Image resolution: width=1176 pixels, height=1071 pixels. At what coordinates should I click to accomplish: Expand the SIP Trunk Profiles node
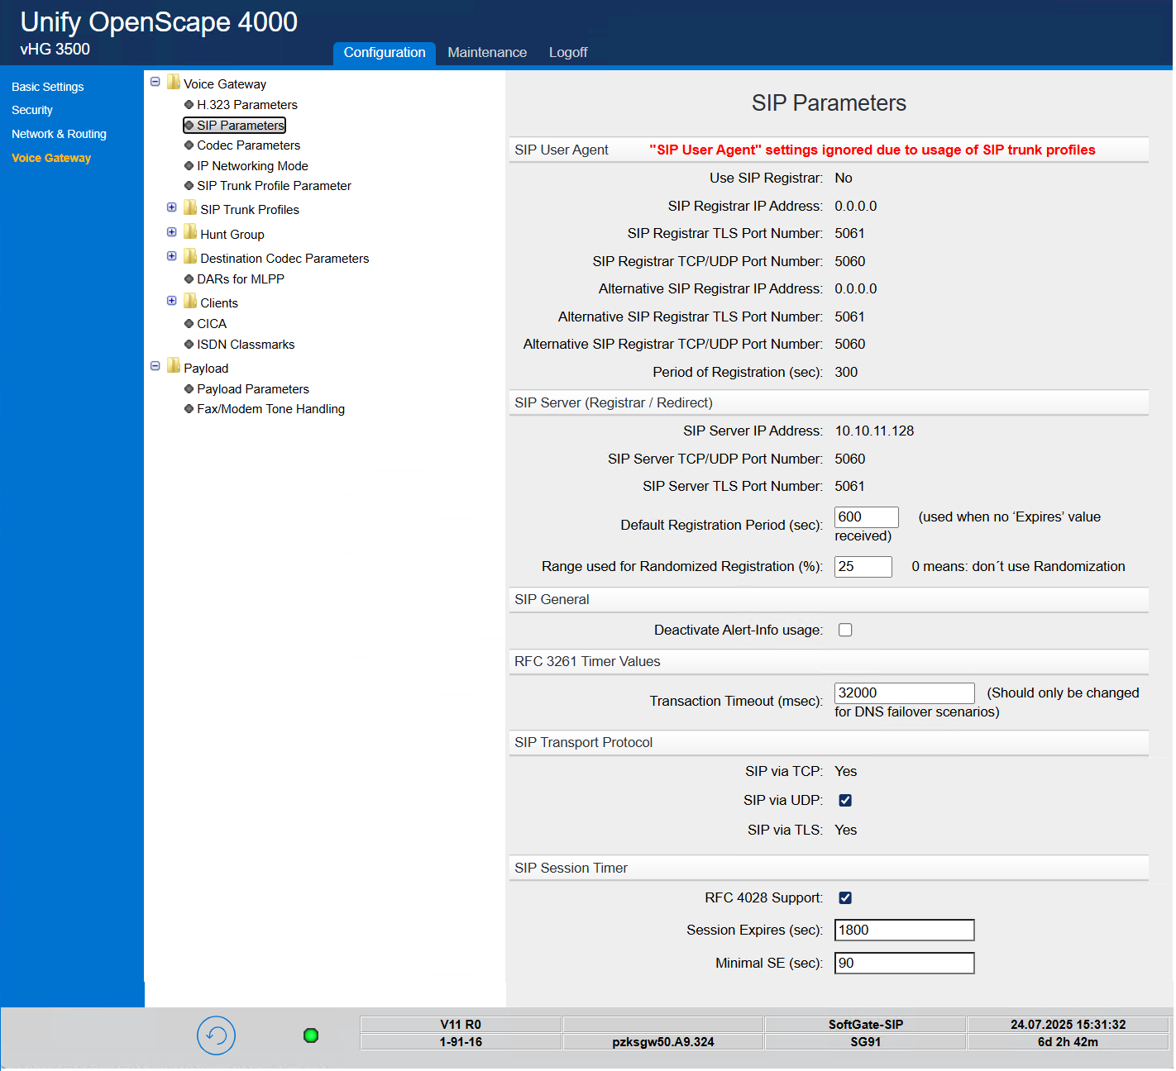coord(171,207)
